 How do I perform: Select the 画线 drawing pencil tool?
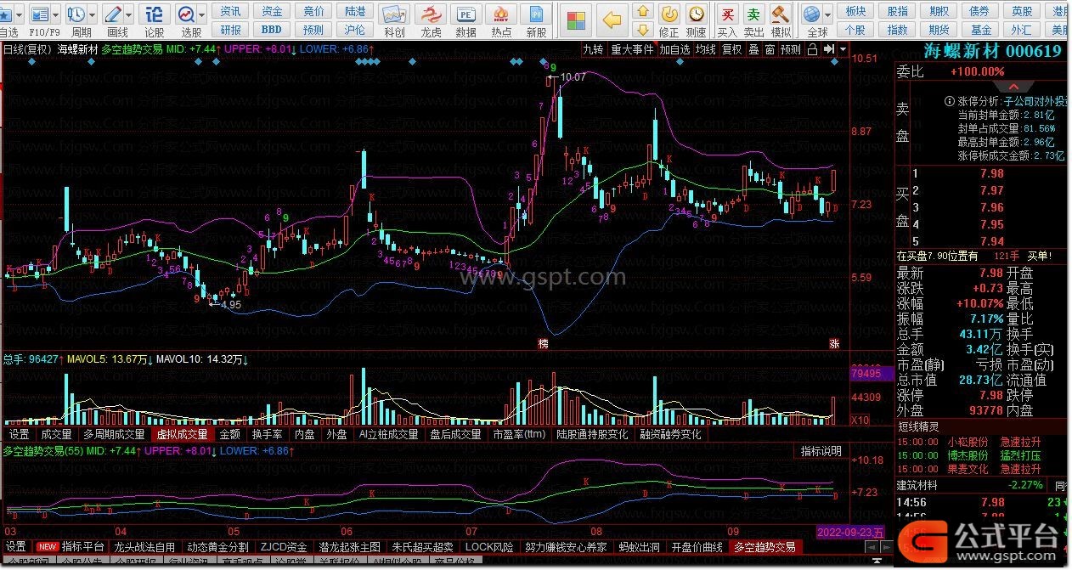(x=113, y=14)
